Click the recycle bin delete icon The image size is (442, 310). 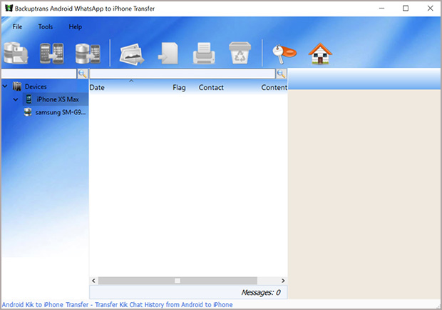pos(239,53)
